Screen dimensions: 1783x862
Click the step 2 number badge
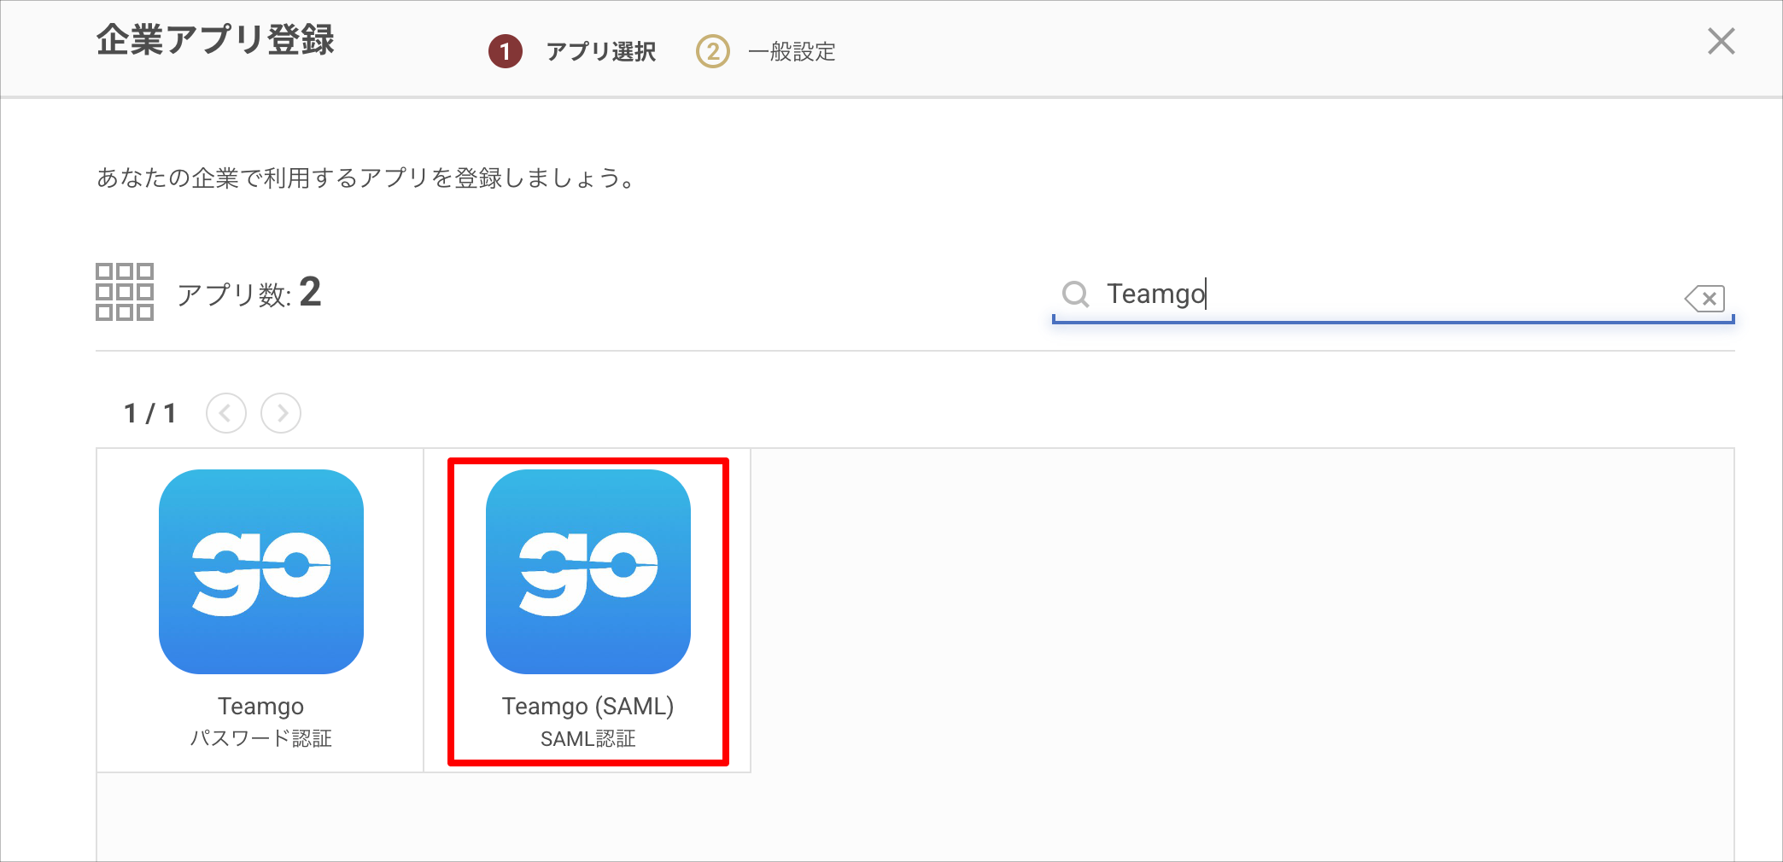tap(713, 51)
